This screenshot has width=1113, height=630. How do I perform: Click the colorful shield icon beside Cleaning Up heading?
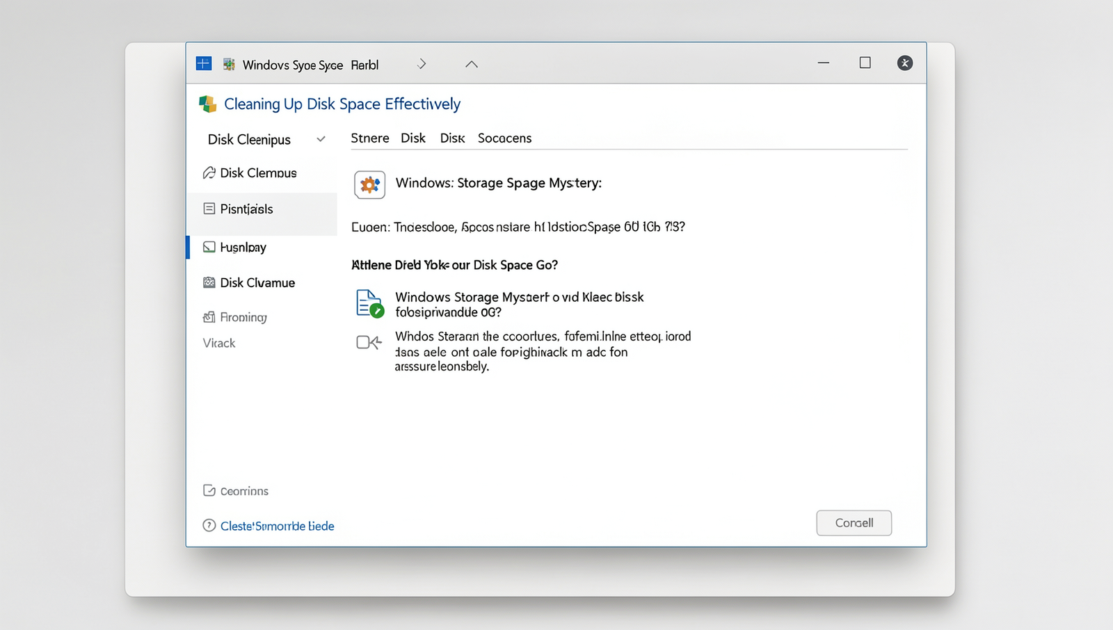click(207, 104)
